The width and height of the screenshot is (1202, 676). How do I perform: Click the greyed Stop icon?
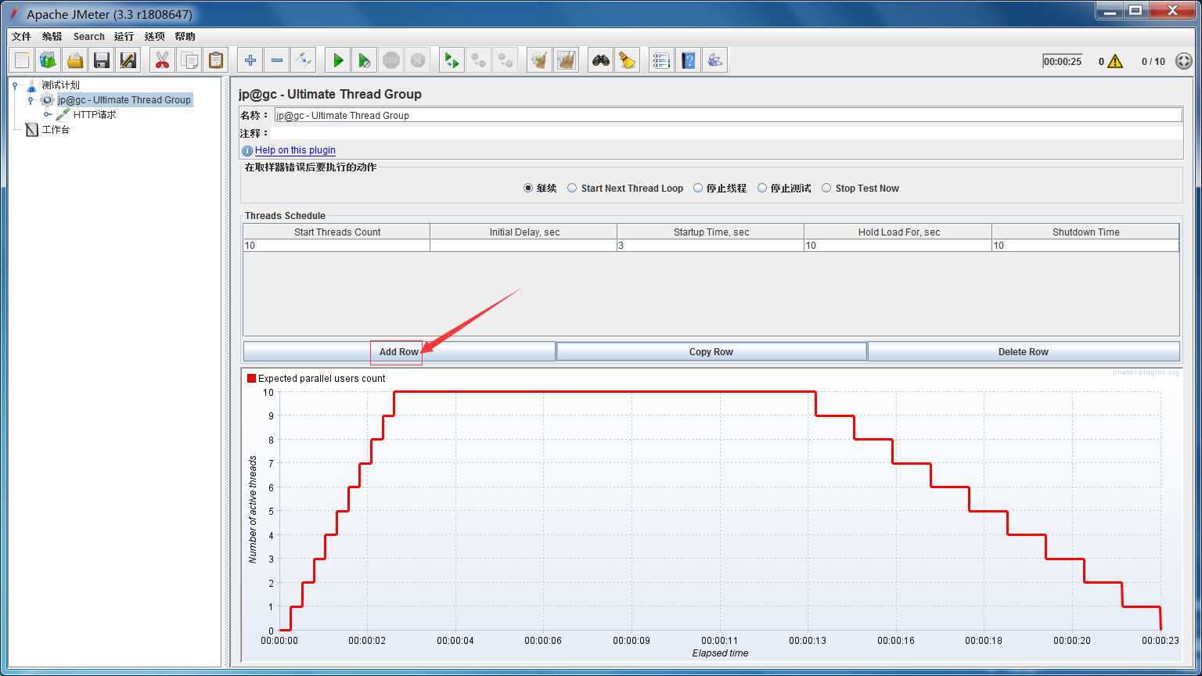[391, 60]
